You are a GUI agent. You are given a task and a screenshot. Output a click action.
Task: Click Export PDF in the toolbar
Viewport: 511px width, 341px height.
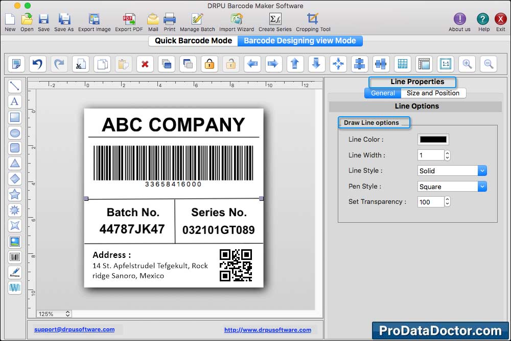(x=129, y=22)
